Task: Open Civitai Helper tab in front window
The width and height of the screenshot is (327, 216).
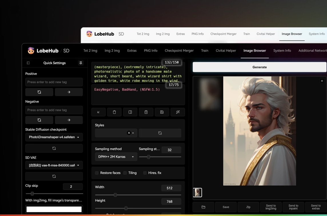Action: pos(226,50)
